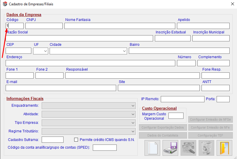Click the window resize grip corner
The width and height of the screenshot is (237, 159).
[x=235, y=158]
